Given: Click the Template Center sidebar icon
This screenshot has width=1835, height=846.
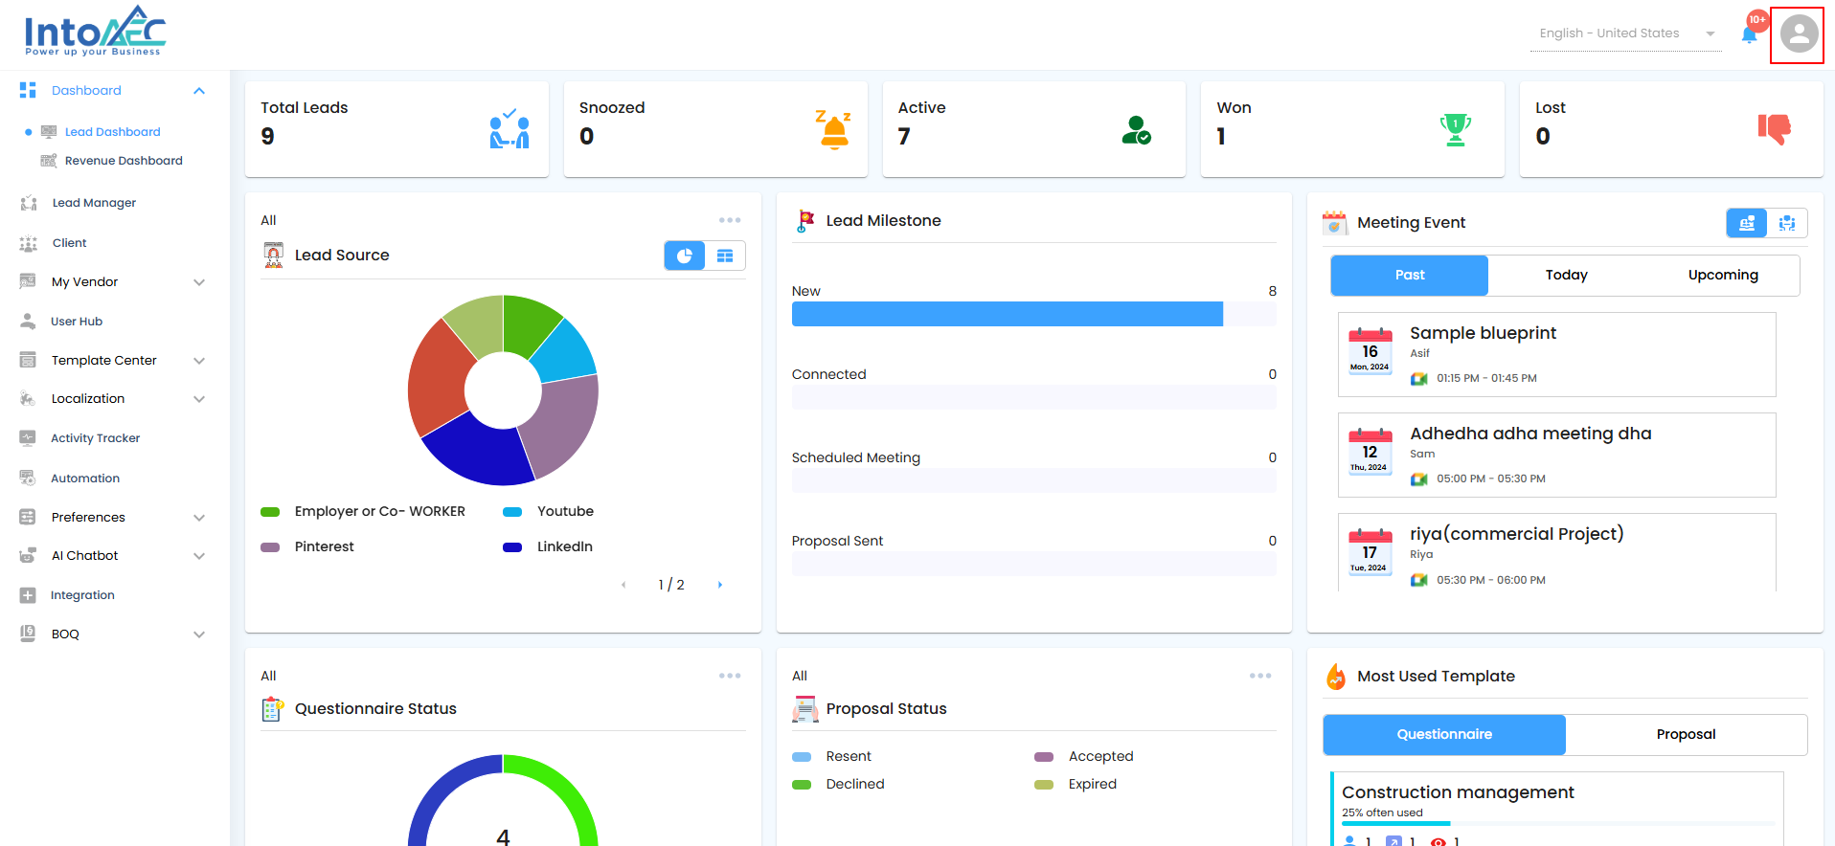Looking at the screenshot, I should click(28, 361).
